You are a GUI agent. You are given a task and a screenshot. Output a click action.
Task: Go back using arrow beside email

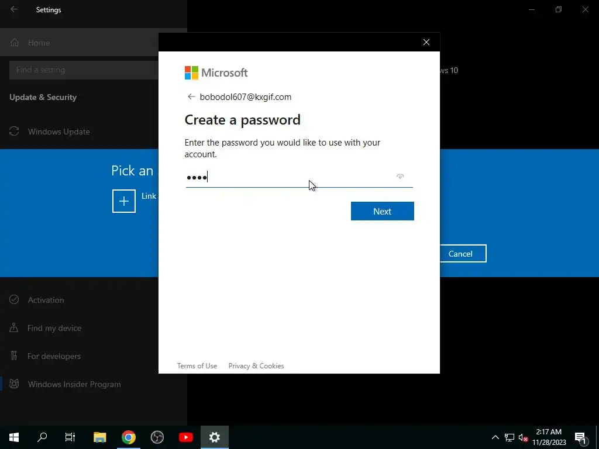pos(191,96)
